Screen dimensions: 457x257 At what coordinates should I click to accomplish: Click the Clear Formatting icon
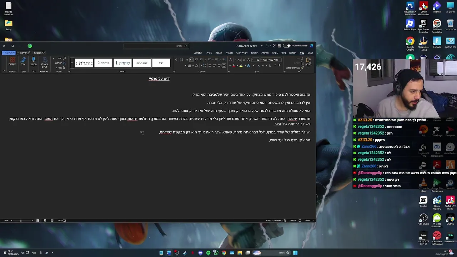click(231, 60)
